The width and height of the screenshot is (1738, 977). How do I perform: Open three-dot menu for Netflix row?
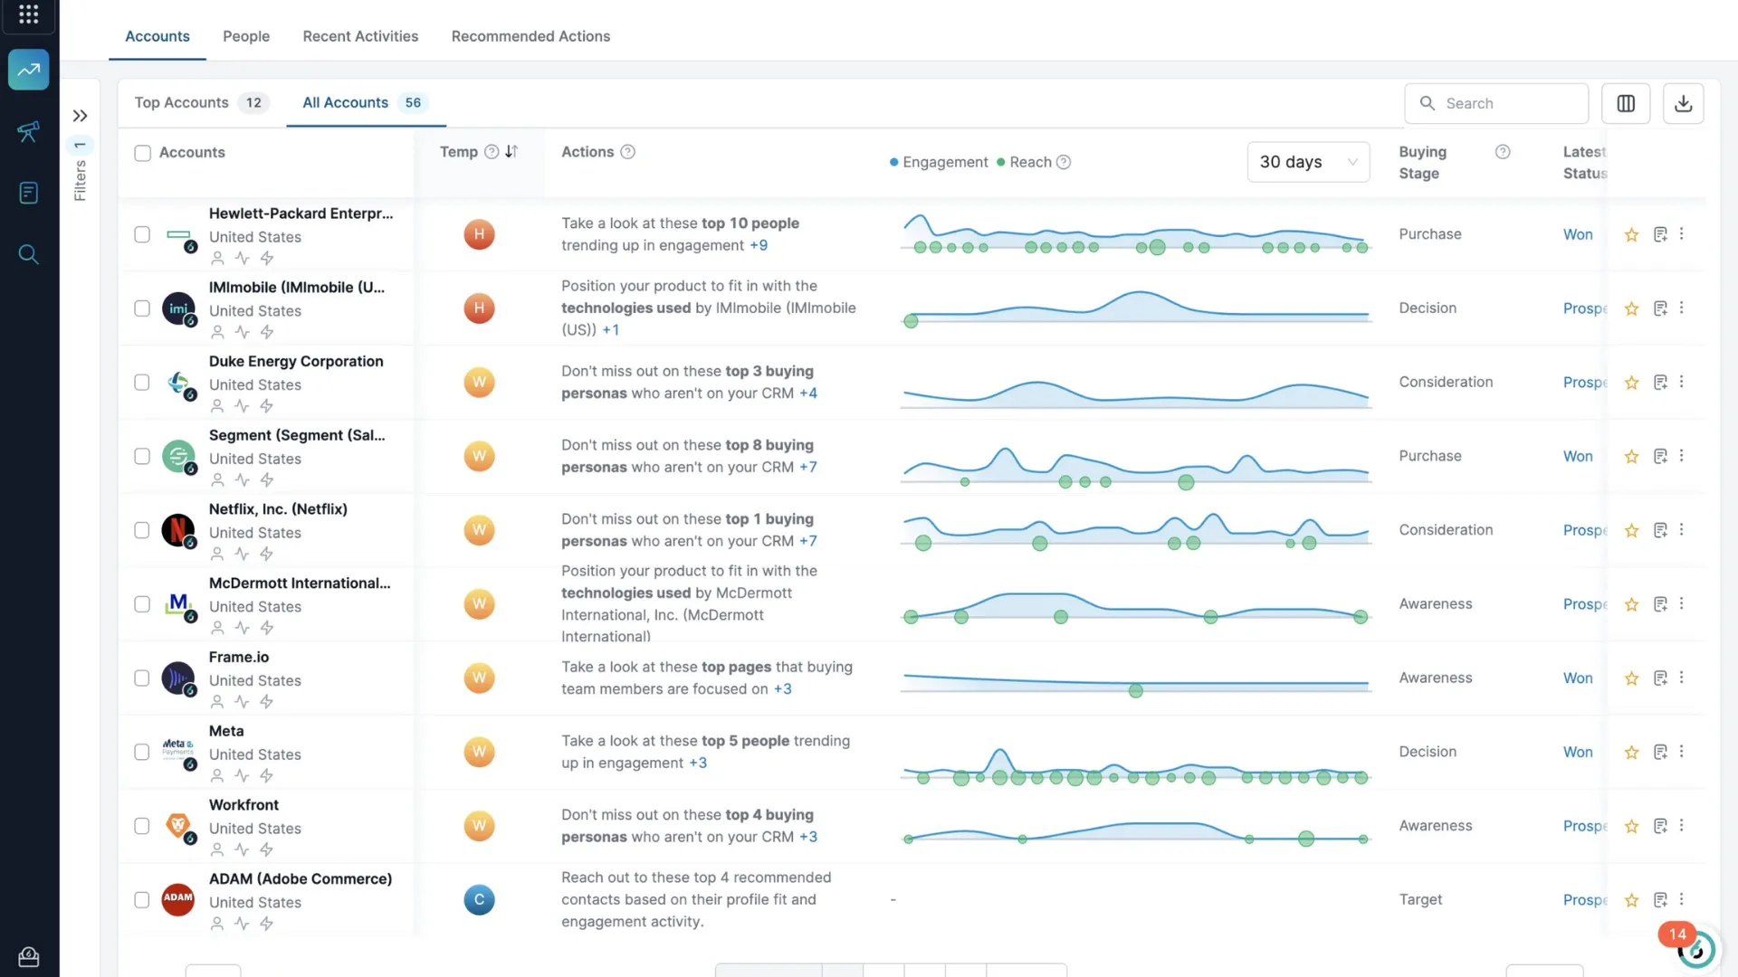pos(1682,529)
